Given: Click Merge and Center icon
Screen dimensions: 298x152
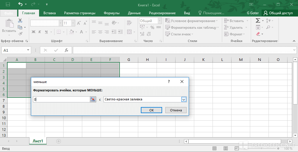Looking at the screenshot, I should pos(129,32).
